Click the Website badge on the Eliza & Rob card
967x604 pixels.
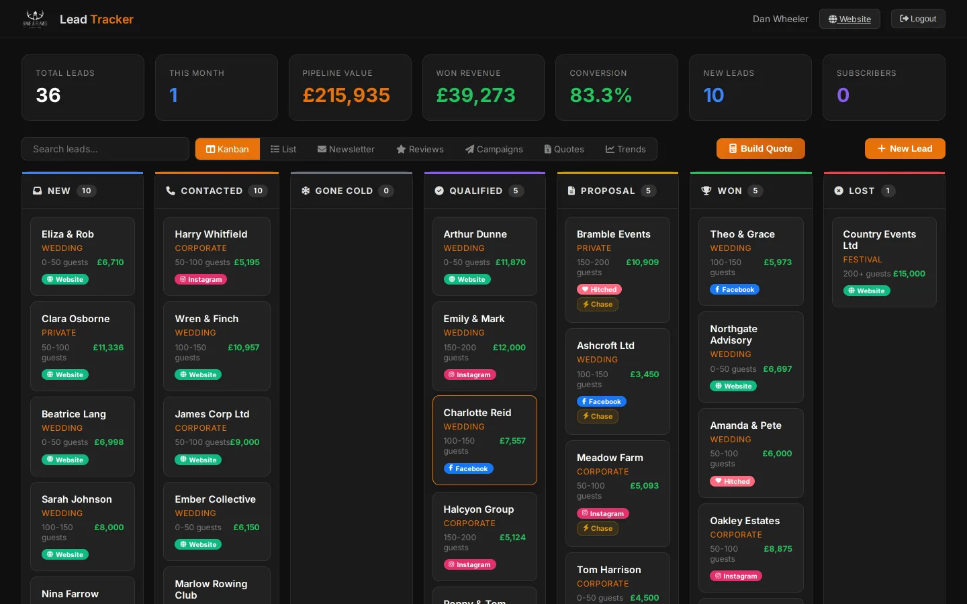(x=65, y=279)
